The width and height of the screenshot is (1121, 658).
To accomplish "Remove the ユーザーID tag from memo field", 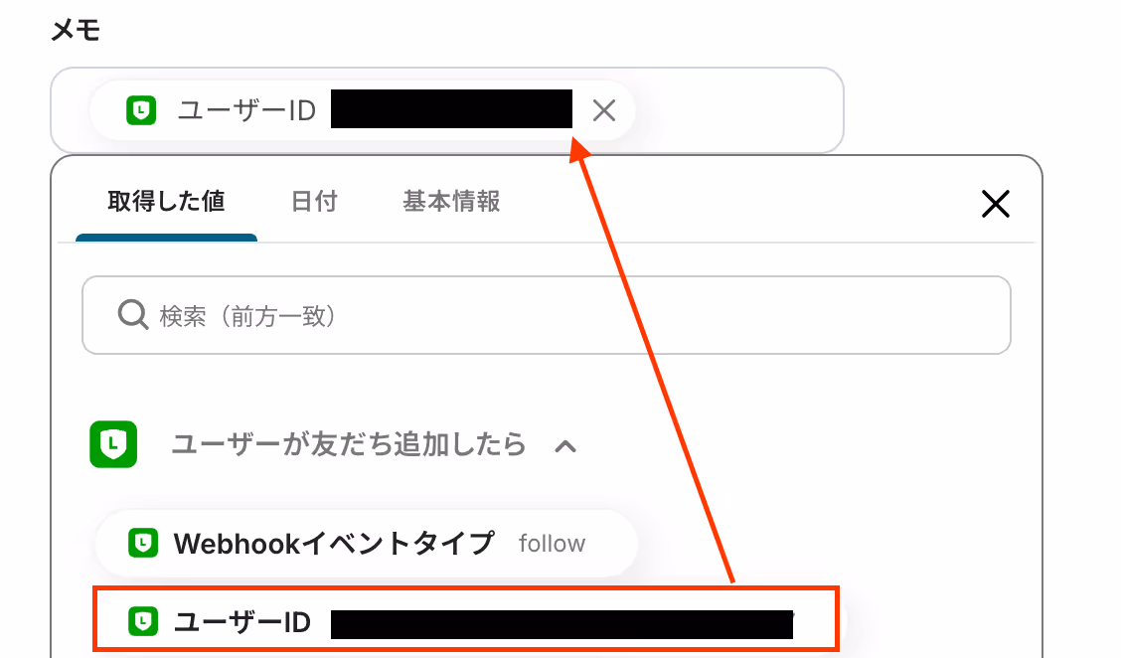I will pyautogui.click(x=604, y=111).
